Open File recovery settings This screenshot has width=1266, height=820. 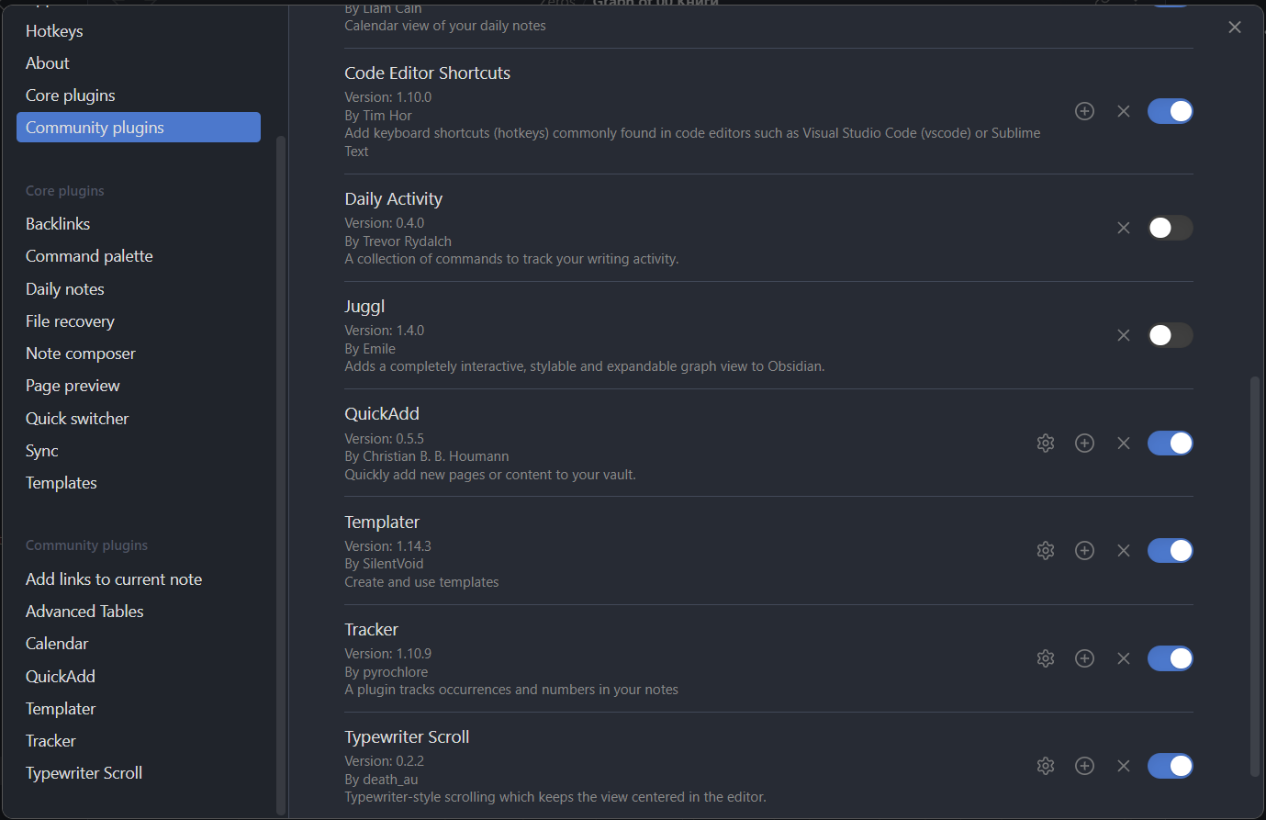point(139,321)
